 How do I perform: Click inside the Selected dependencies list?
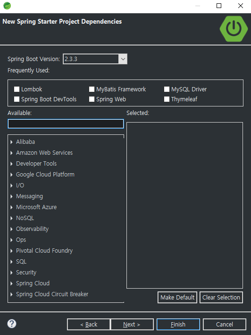(185, 205)
